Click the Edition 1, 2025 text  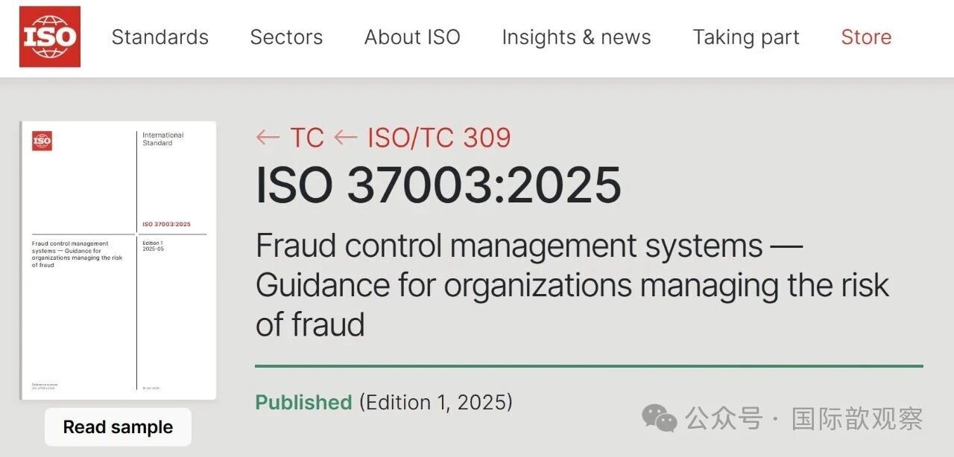click(436, 403)
